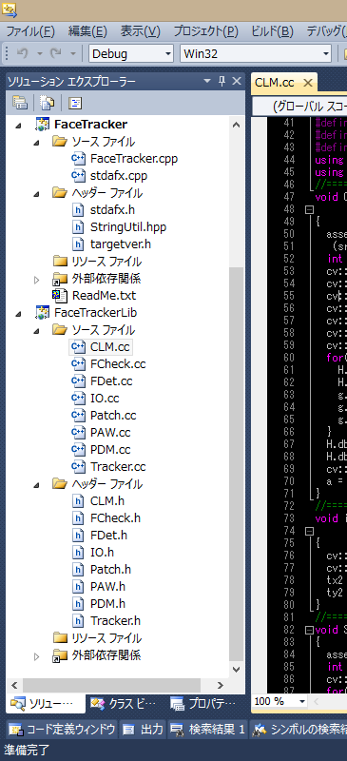Click the Tracker.cc file icon
Screen dimensions: 347x761
pos(78,466)
